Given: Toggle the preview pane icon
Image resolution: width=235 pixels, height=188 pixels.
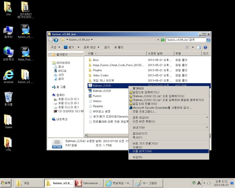Looking at the screenshot, I should (x=199, y=47).
